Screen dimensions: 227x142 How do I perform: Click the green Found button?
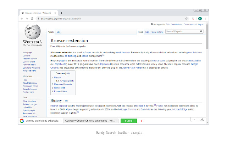129,121
